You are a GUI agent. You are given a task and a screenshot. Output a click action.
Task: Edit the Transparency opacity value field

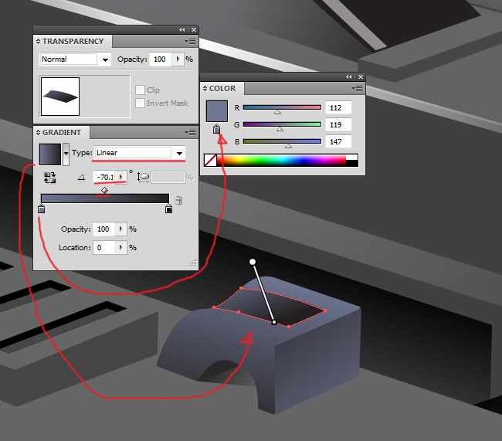tap(161, 59)
